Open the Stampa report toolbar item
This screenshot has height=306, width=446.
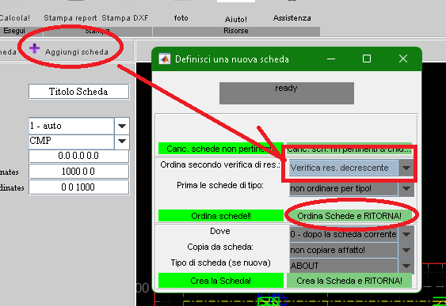tap(71, 18)
